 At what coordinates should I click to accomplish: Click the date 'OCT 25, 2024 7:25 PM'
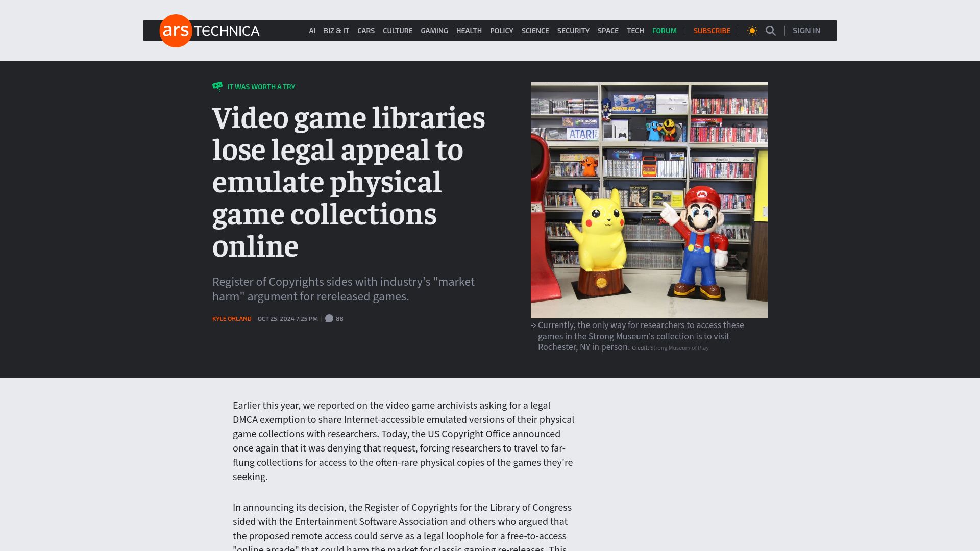(x=288, y=319)
